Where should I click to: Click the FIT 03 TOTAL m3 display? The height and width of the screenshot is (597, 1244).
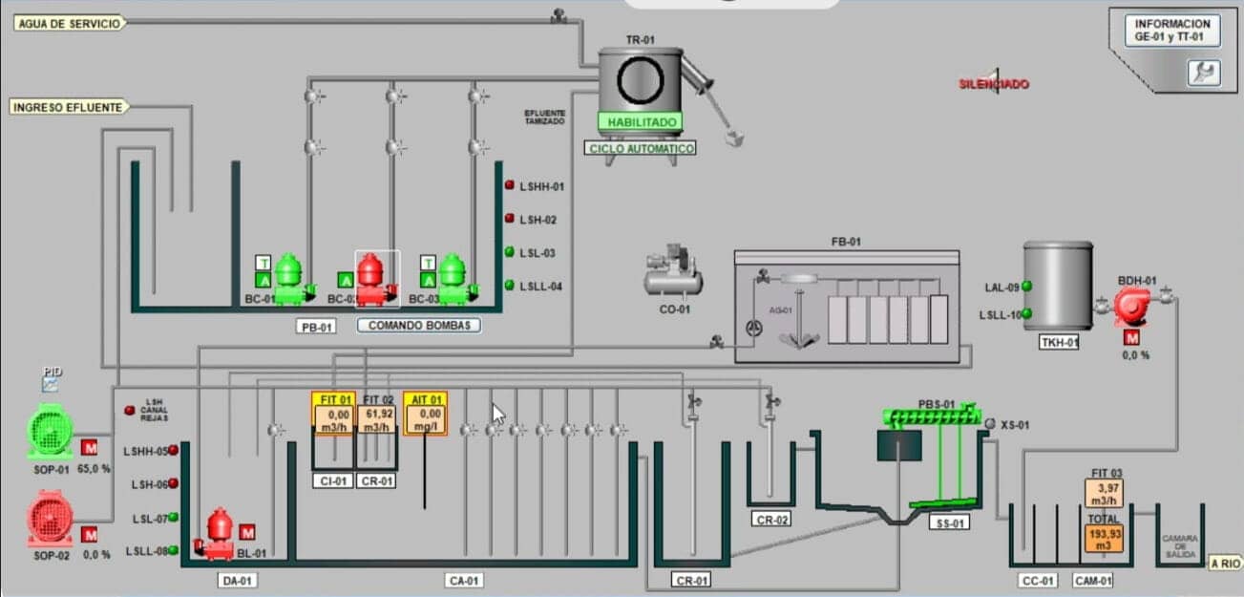coord(1104,538)
